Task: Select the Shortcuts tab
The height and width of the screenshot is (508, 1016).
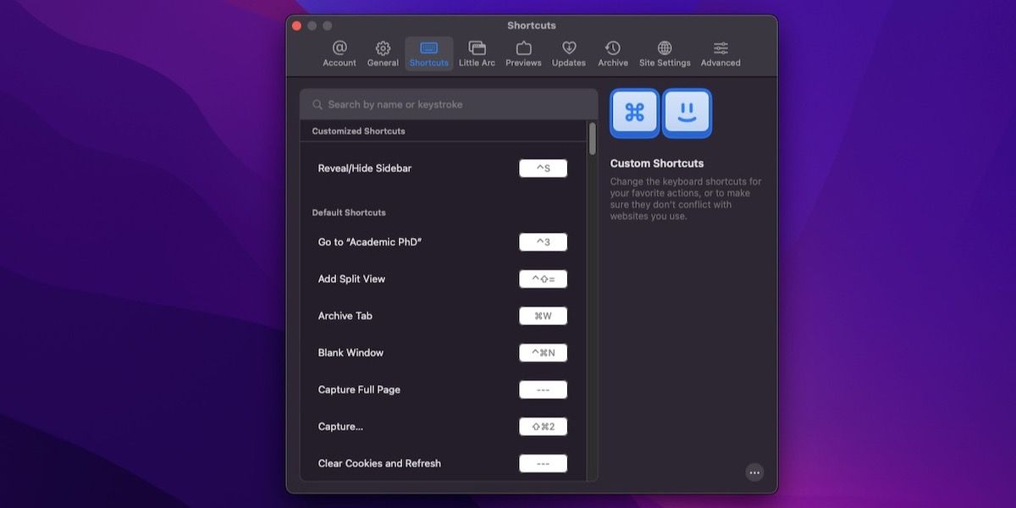Action: coord(429,53)
